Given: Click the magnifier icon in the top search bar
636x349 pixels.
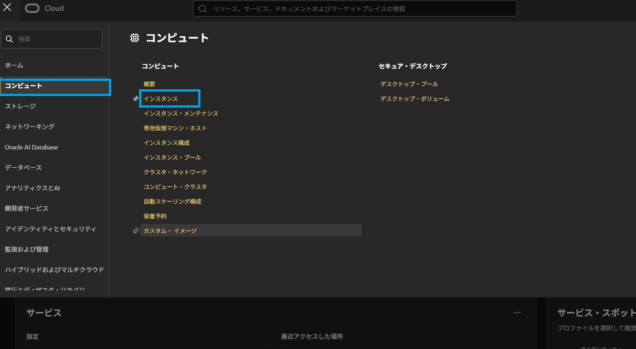Looking at the screenshot, I should click(203, 8).
